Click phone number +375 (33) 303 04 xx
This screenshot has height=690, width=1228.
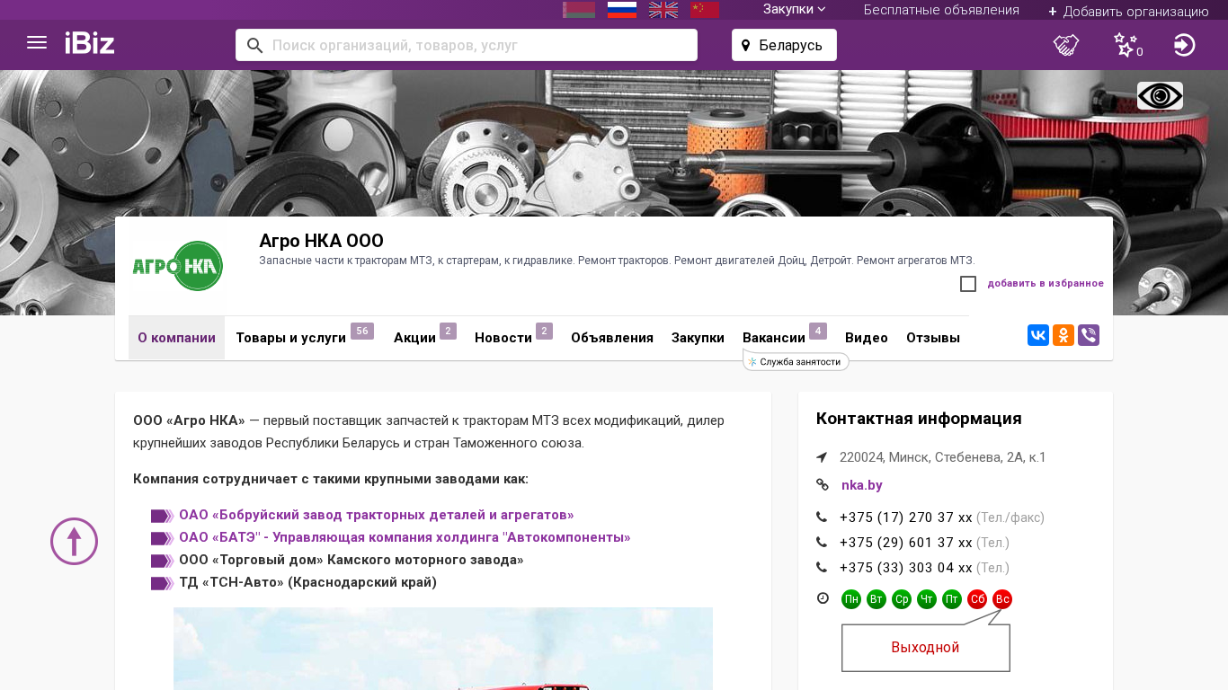906,568
